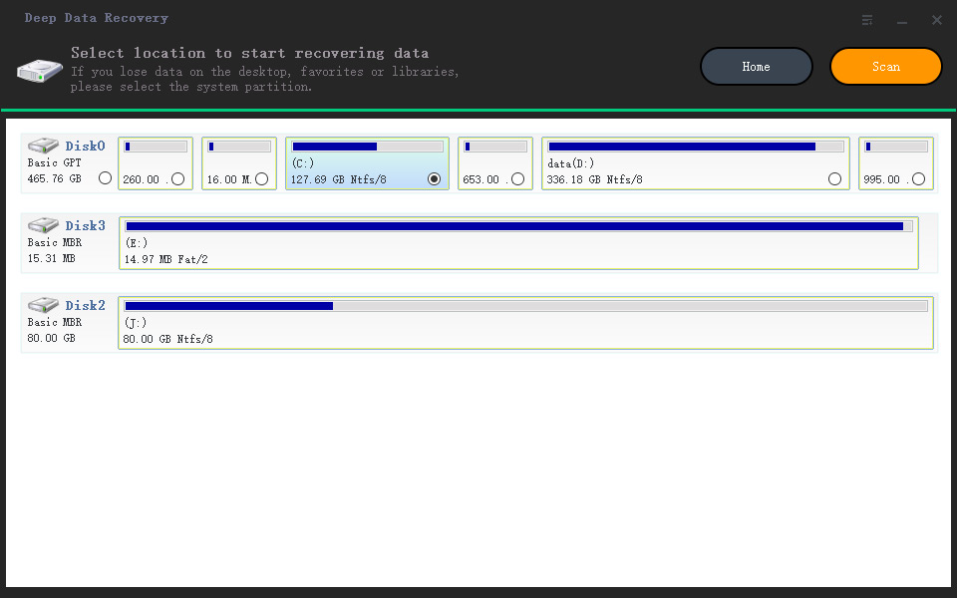
Task: Select the 653.00 partition radio button
Action: click(x=517, y=178)
